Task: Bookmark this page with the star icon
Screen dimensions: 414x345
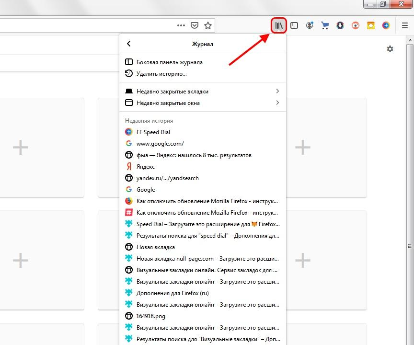Action: (x=208, y=25)
